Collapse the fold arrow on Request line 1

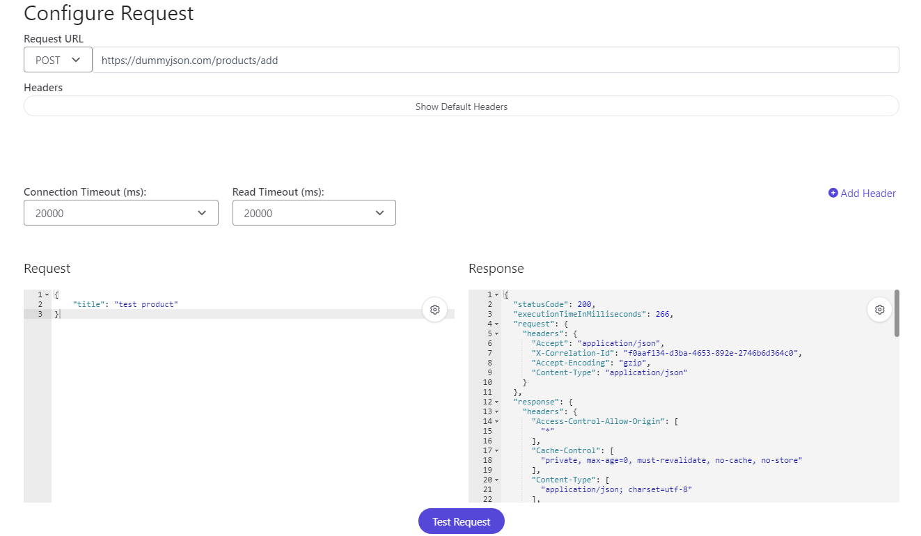(47, 295)
